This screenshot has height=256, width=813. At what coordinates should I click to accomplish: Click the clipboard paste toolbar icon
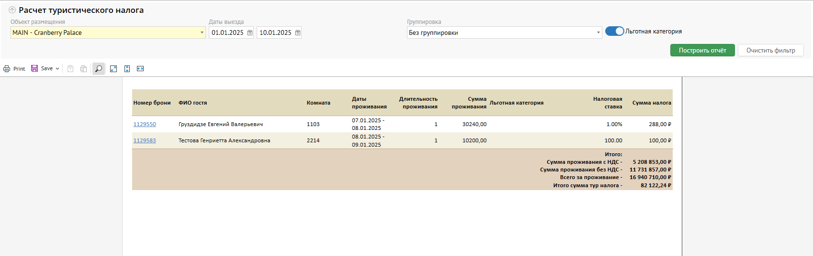(70, 69)
